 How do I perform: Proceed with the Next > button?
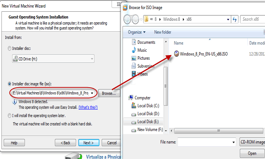(x=89, y=143)
